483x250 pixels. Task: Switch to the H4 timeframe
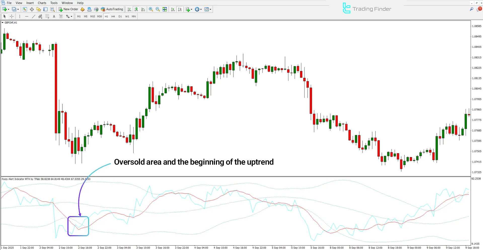[x=113, y=16]
